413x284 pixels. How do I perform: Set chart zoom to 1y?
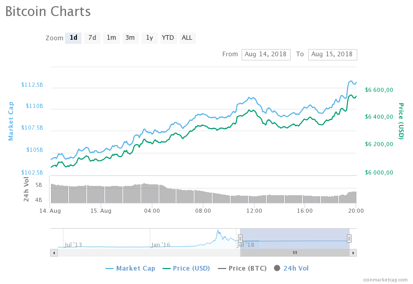(150, 38)
